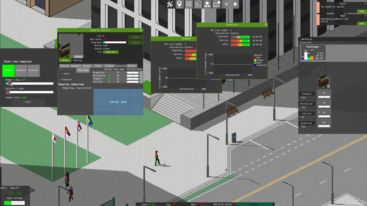Click the coffee machine equipment icon

198,4
